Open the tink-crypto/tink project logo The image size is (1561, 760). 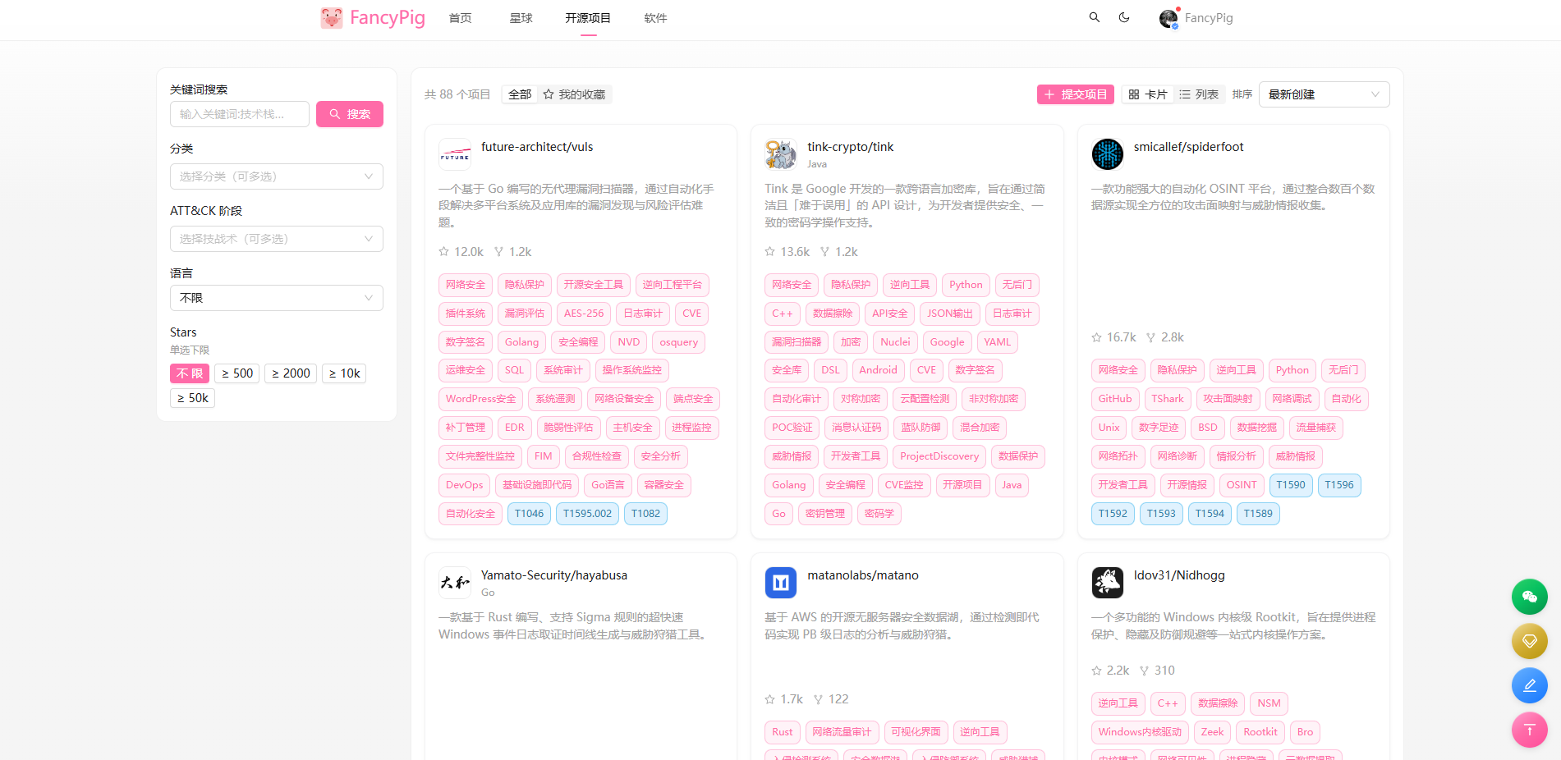click(781, 154)
